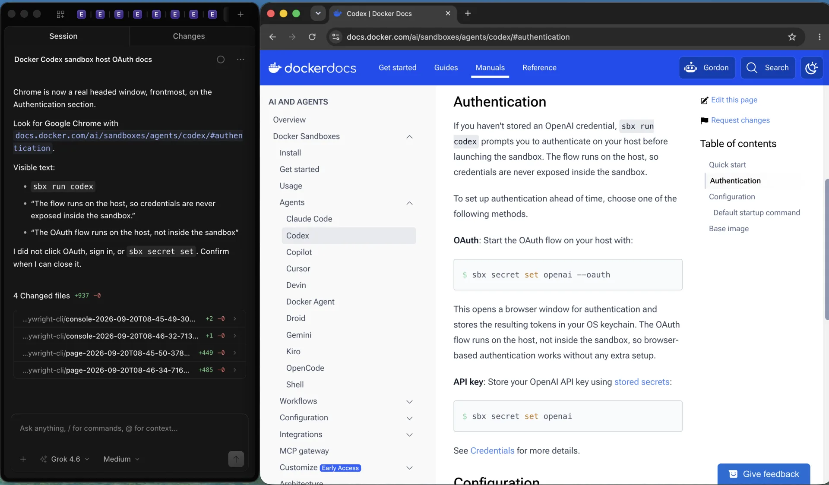Open the Get started nav item
The image size is (829, 485).
click(x=397, y=68)
